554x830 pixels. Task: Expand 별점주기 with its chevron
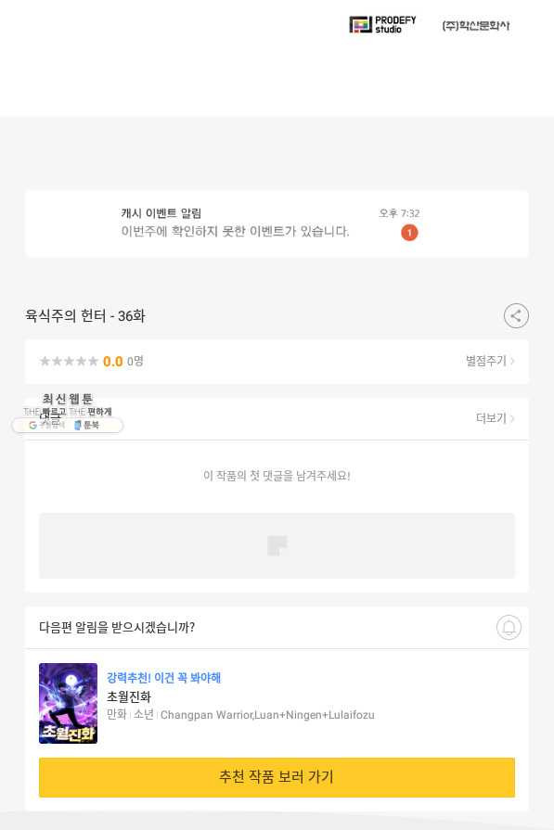(x=490, y=361)
